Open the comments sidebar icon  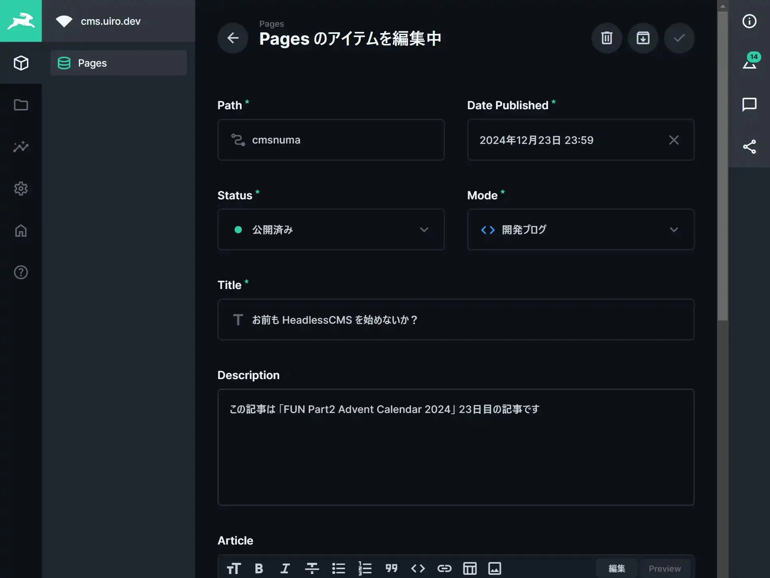(750, 105)
